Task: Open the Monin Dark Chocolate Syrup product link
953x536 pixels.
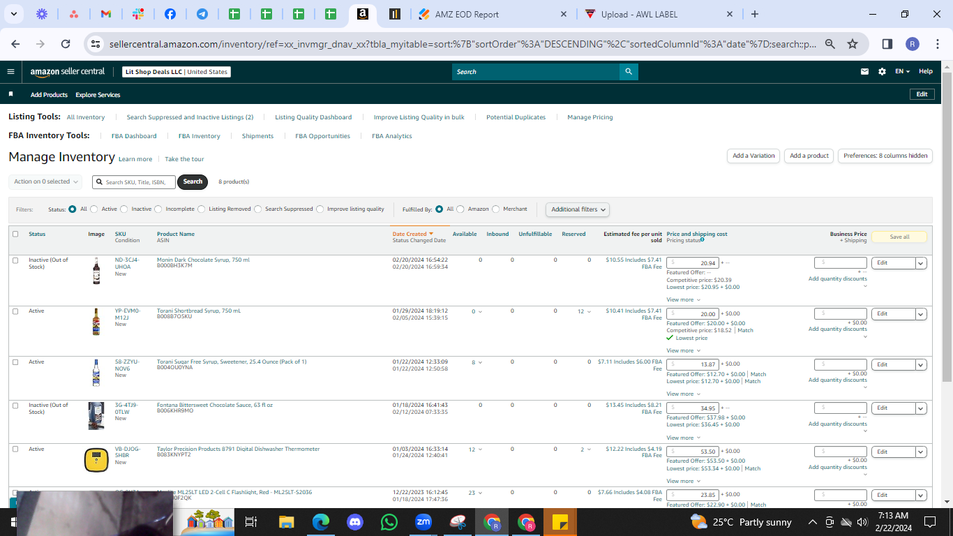Action: 203,260
